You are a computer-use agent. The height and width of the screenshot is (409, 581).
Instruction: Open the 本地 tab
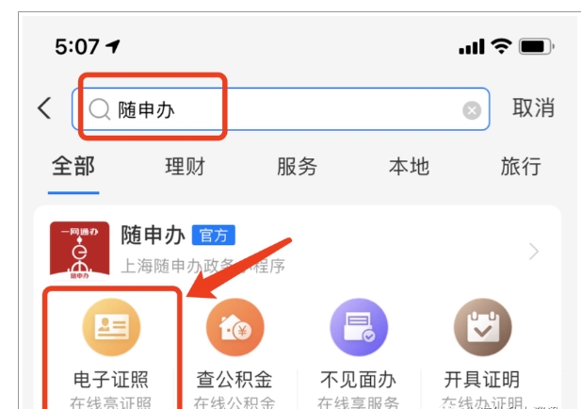[409, 166]
